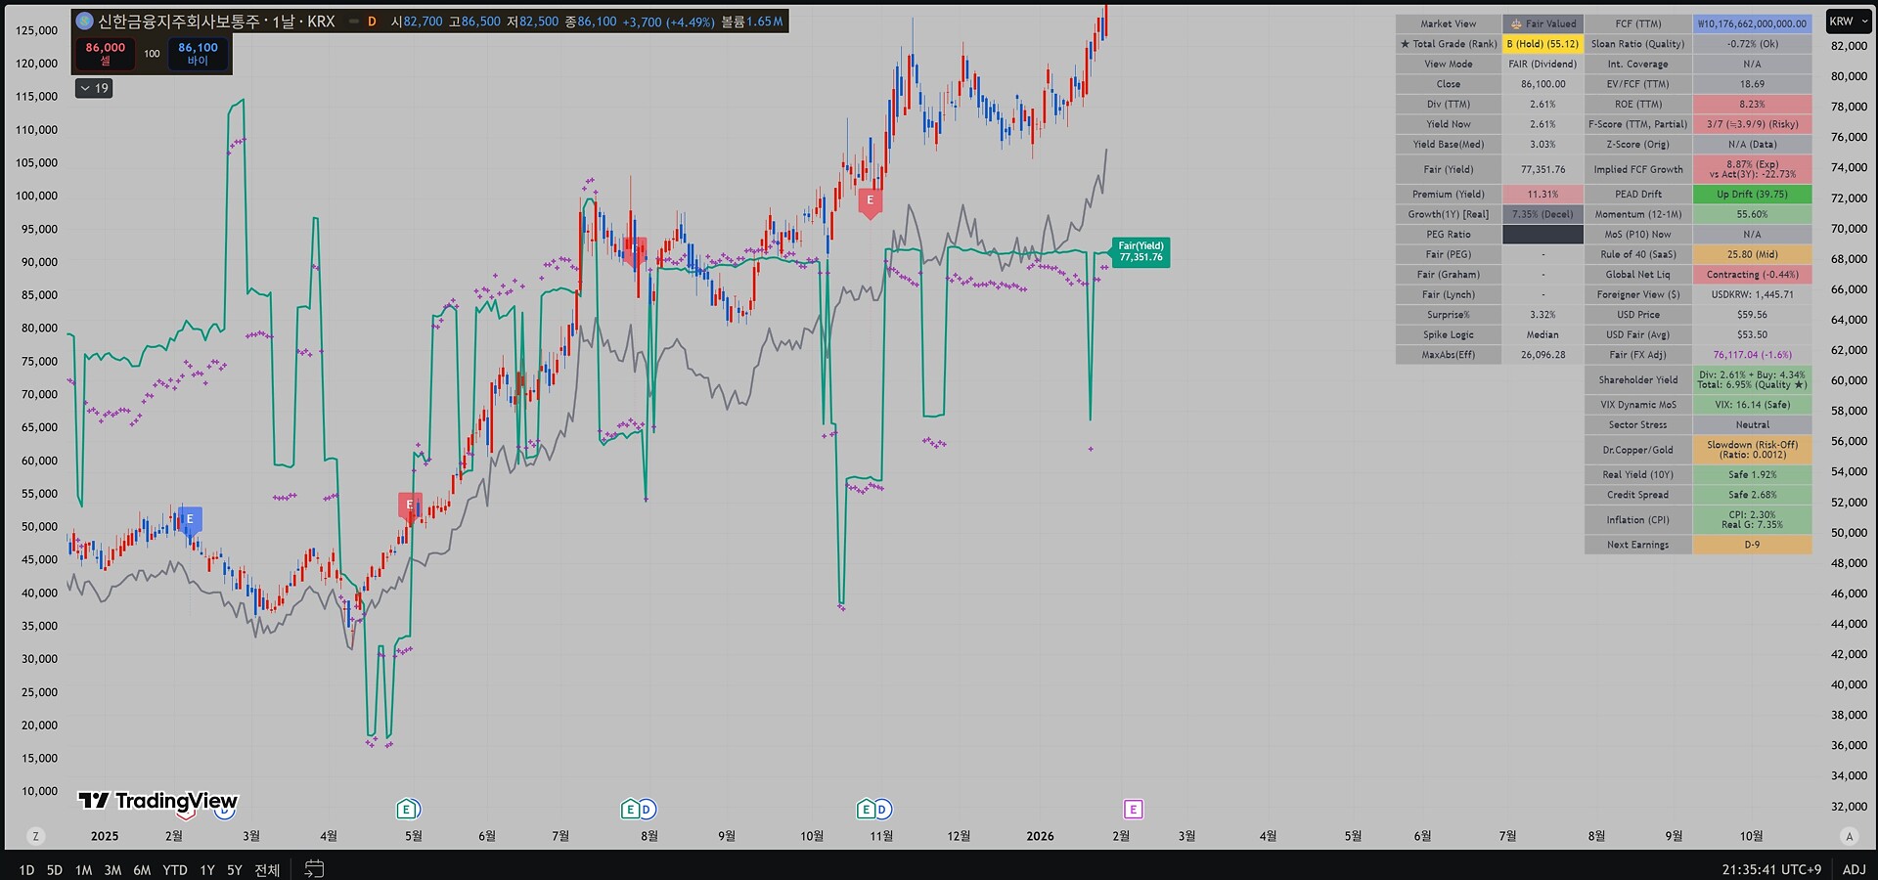Click the 2026 label on the time axis
Image resolution: width=1878 pixels, height=880 pixels.
pos(1040,836)
